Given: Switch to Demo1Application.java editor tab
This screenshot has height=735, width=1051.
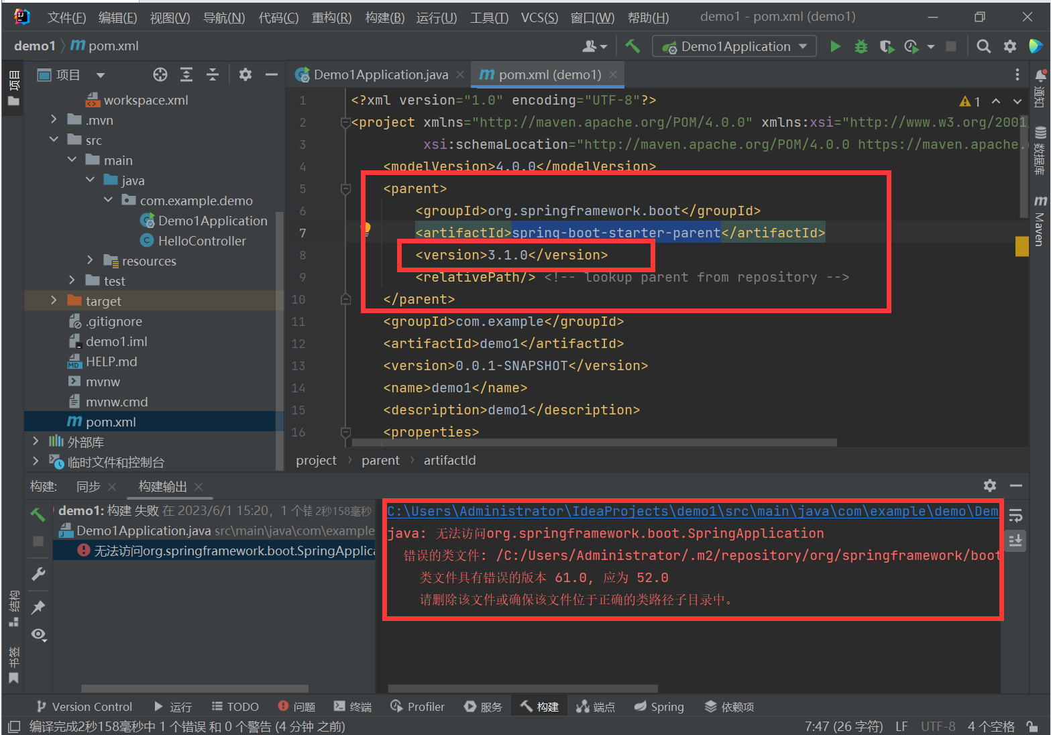Looking at the screenshot, I should tap(380, 74).
